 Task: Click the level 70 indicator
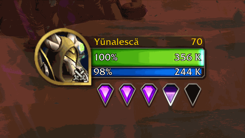pyautogui.click(x=197, y=42)
